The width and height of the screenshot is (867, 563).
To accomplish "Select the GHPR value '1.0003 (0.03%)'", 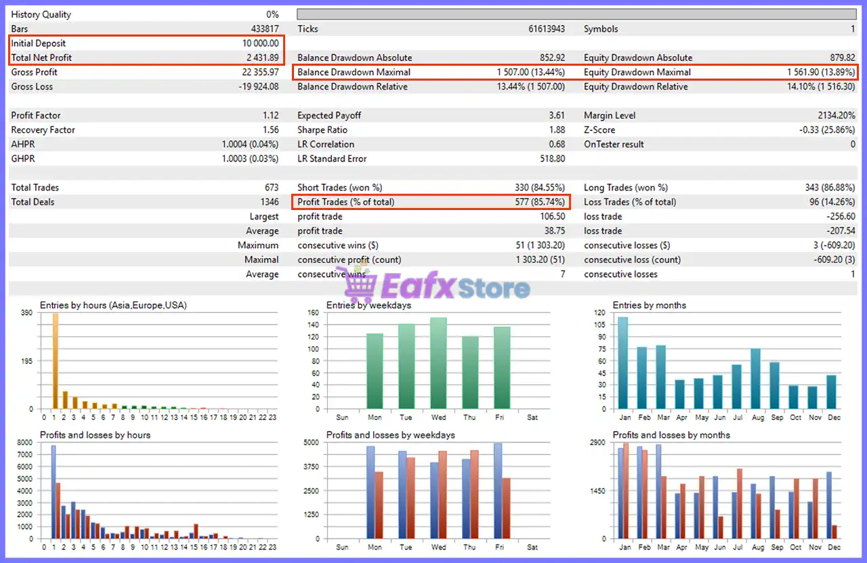I will coord(250,159).
